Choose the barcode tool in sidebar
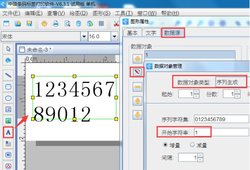The width and height of the screenshot is (250, 170). tap(8, 155)
